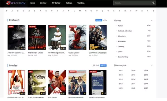The image size is (167, 101).
Task: Open the Movies dropdown menu
Action: click(x=43, y=3)
